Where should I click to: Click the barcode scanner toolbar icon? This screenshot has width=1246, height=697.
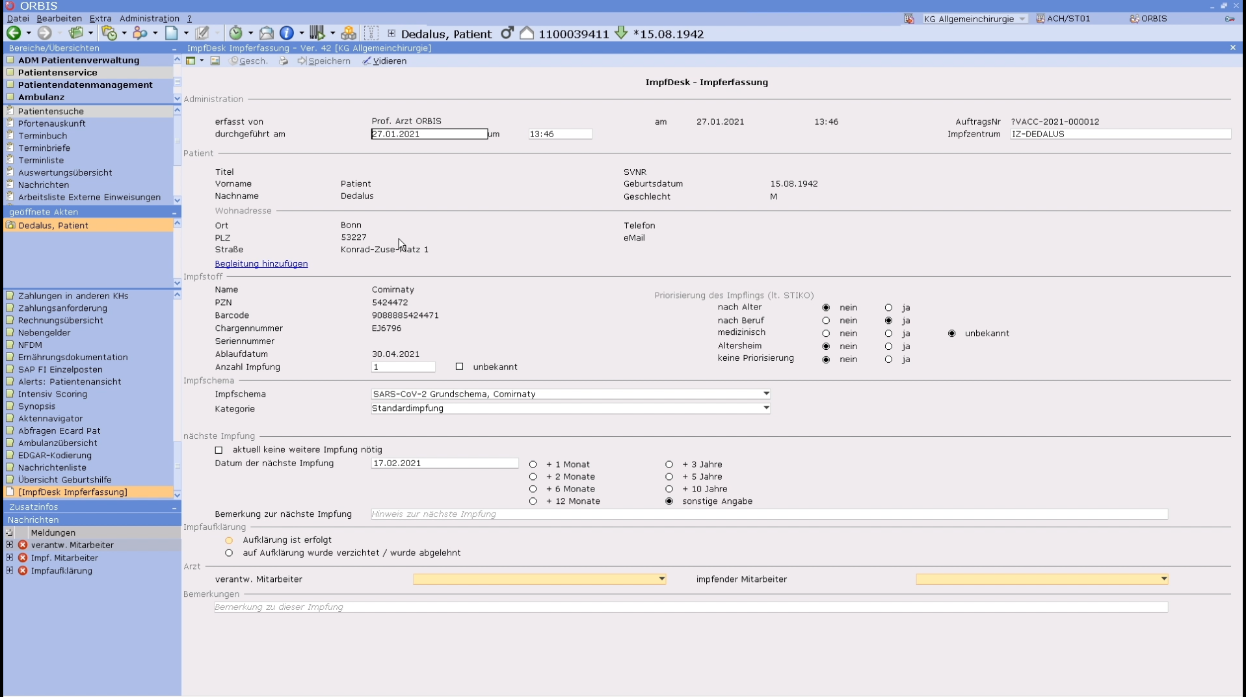317,33
